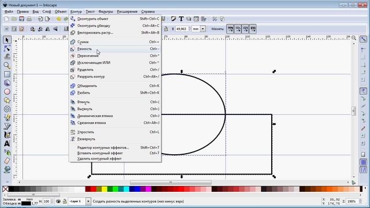Choose Разбить menu entry

point(115,93)
